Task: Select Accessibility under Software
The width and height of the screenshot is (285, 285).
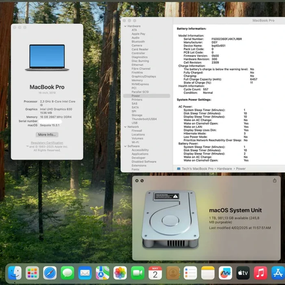Action: [140, 150]
